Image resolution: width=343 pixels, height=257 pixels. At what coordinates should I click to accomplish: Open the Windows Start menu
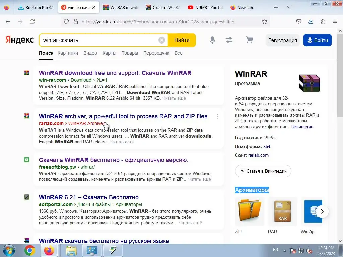point(9,250)
